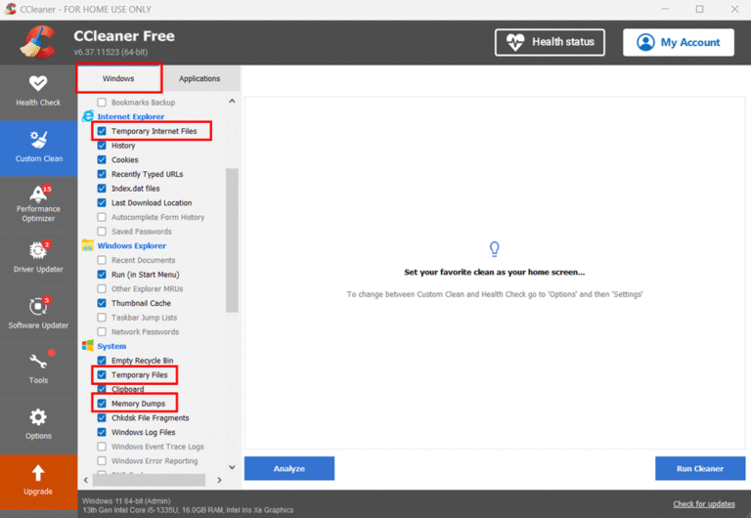Check Bookmarks Backup option
Screen dimensions: 751x518
[x=102, y=102]
